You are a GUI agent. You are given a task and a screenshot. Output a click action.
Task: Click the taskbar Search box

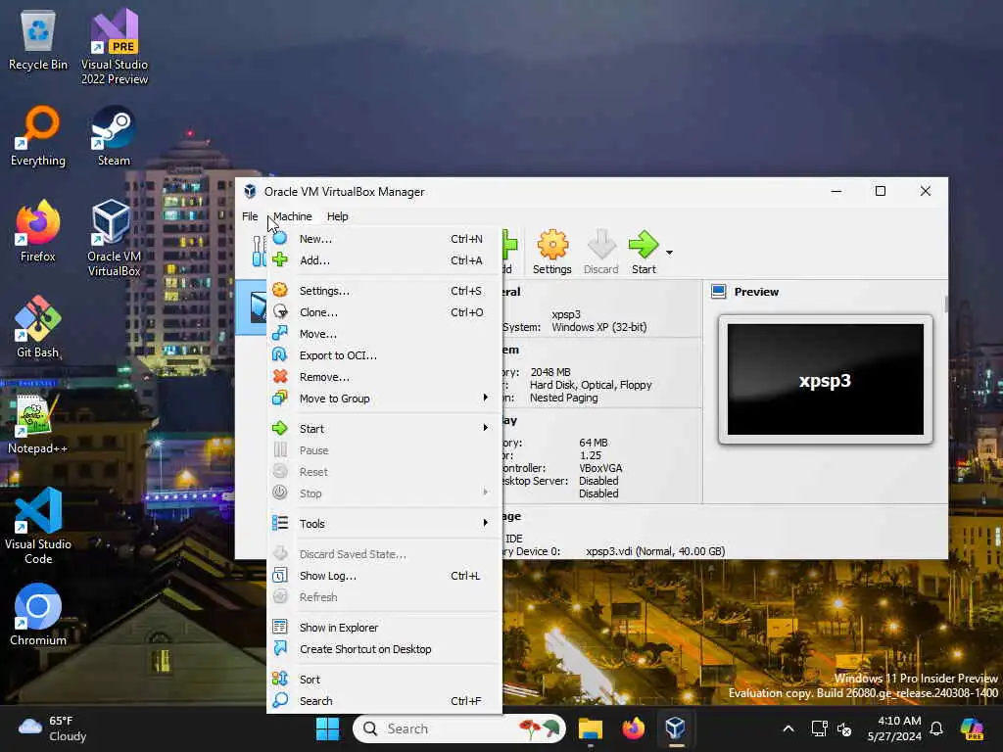(459, 728)
